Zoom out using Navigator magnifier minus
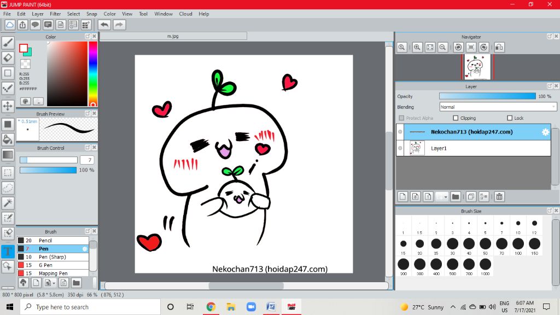Image resolution: width=560 pixels, height=315 pixels. [443, 47]
